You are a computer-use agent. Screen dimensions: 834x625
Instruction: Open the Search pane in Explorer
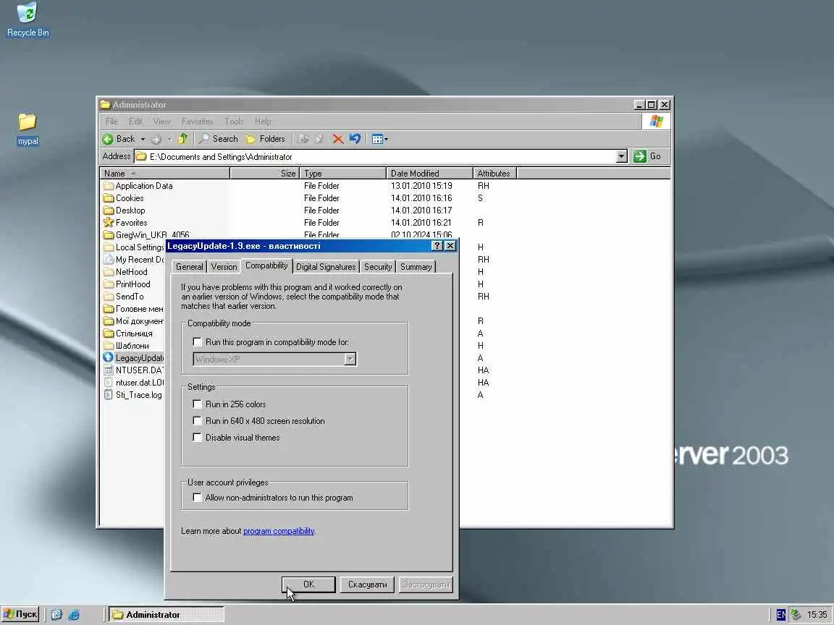tap(218, 139)
